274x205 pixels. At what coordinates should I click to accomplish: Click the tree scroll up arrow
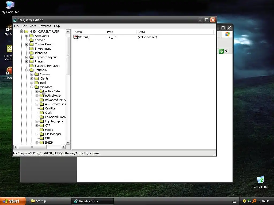(68, 31)
